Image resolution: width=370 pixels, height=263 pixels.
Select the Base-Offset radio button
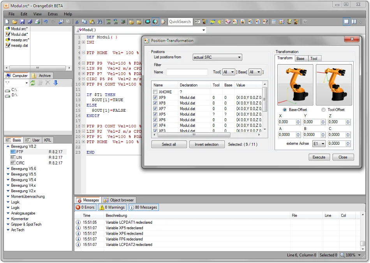tap(285, 110)
